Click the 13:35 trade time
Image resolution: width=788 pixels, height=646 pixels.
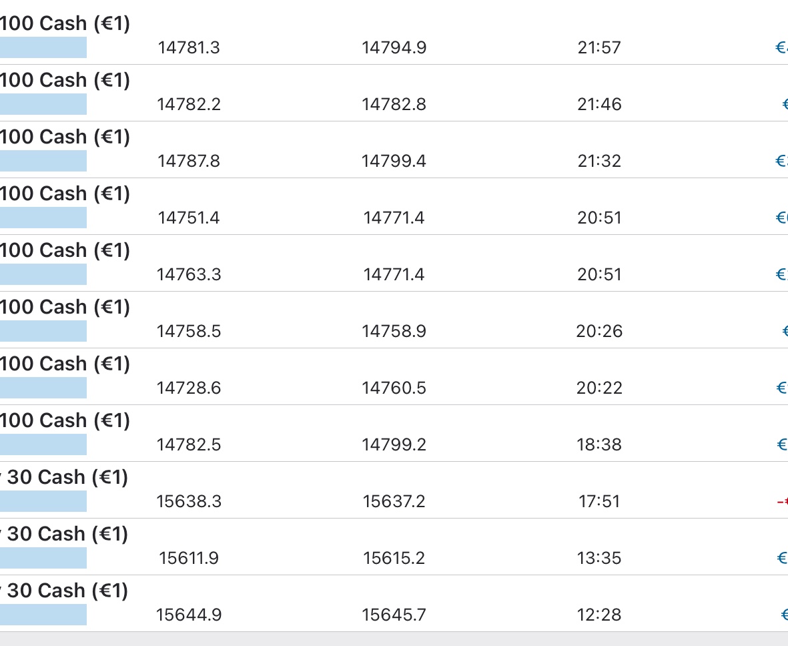coord(599,559)
